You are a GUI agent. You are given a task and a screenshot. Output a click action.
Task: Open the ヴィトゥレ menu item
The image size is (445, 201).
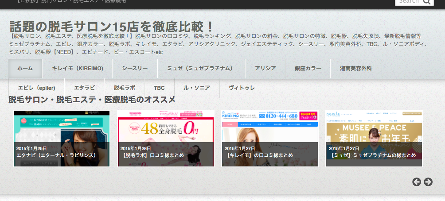pyautogui.click(x=242, y=88)
